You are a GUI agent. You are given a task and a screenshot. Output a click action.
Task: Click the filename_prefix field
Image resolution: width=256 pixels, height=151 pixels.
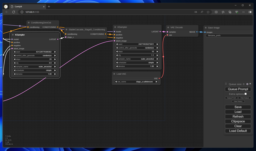pos(229,35)
